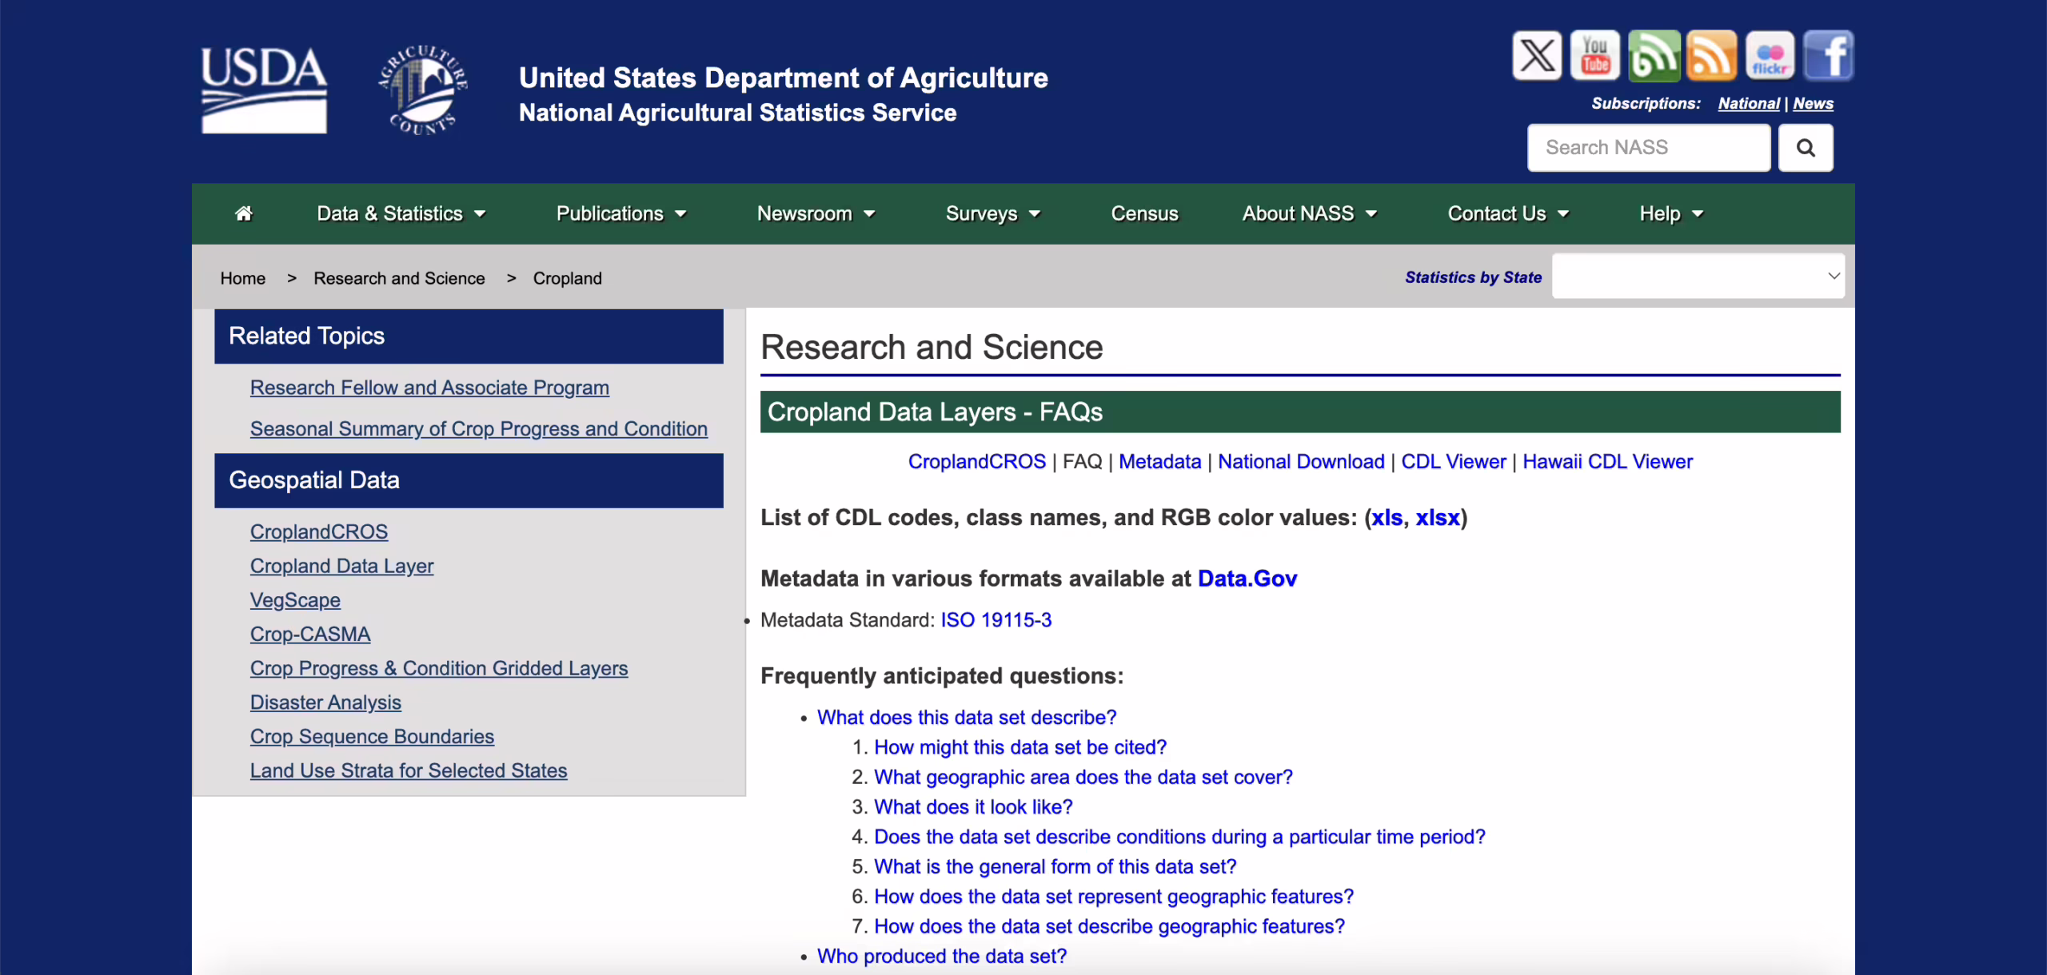Open the NASS Facebook page
2047x975 pixels.
(1830, 54)
